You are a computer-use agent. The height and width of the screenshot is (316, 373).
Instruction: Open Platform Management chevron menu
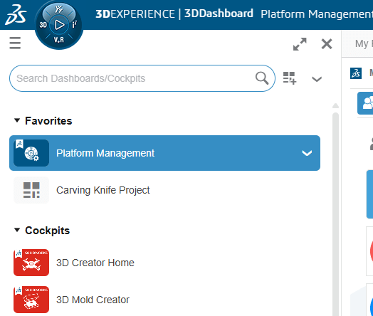[307, 153]
